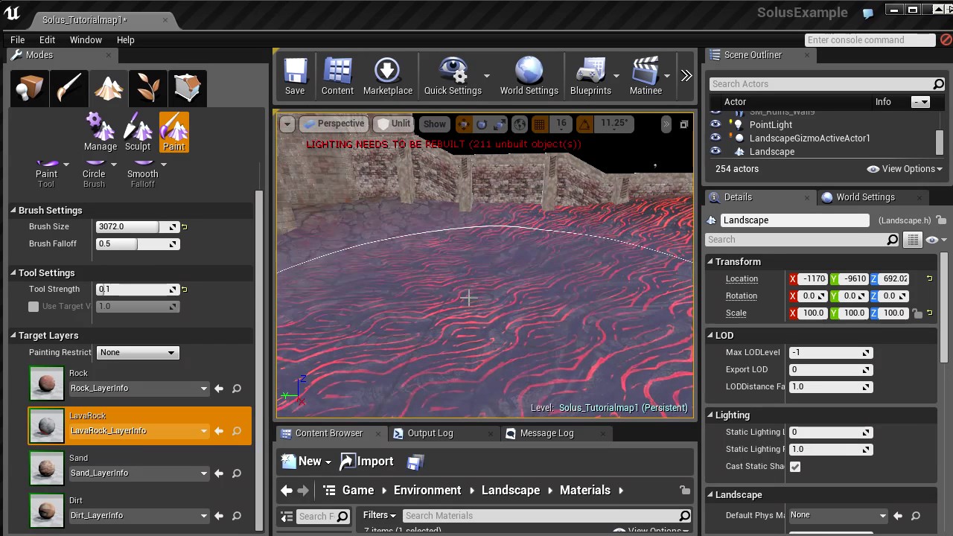Open the Foliage mode leaf icon
The width and height of the screenshot is (953, 536).
coord(147,88)
